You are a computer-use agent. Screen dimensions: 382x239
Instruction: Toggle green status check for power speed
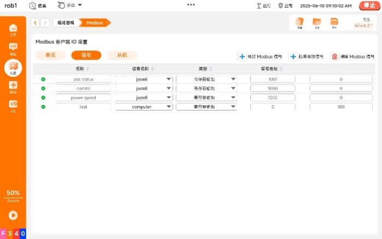pyautogui.click(x=43, y=97)
